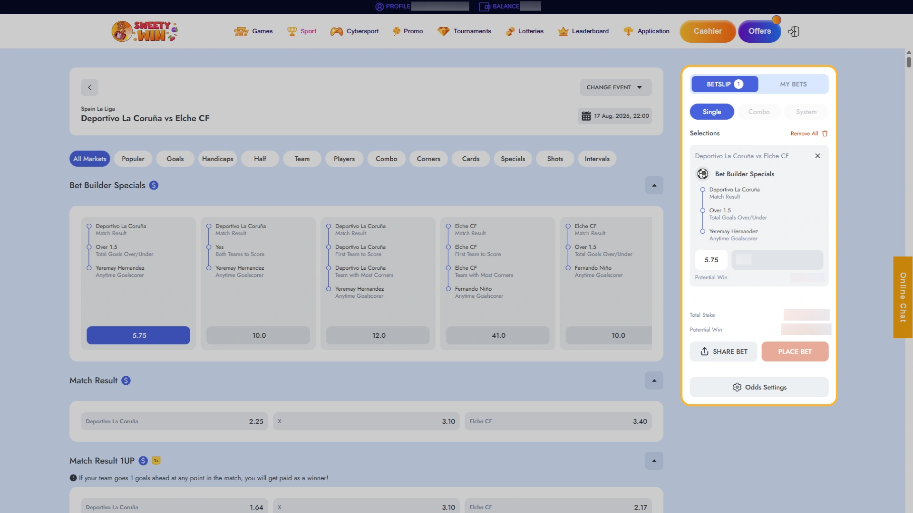Click the Share Bet upload icon
The image size is (913, 513).
click(x=704, y=351)
